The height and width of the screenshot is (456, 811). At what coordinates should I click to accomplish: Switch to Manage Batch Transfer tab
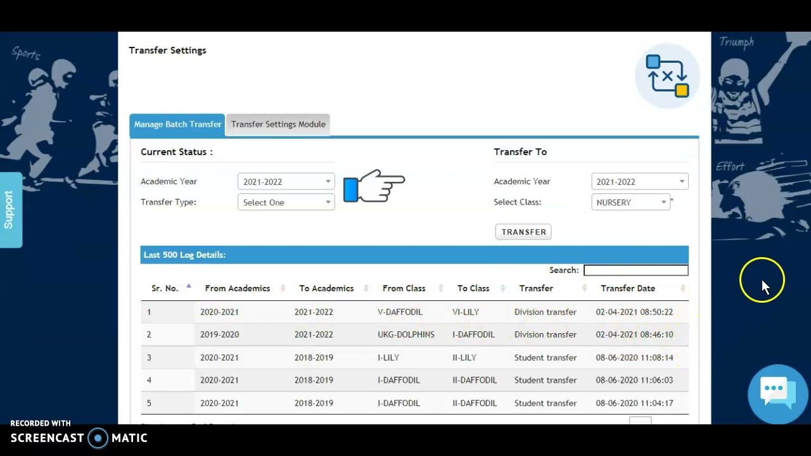(177, 125)
